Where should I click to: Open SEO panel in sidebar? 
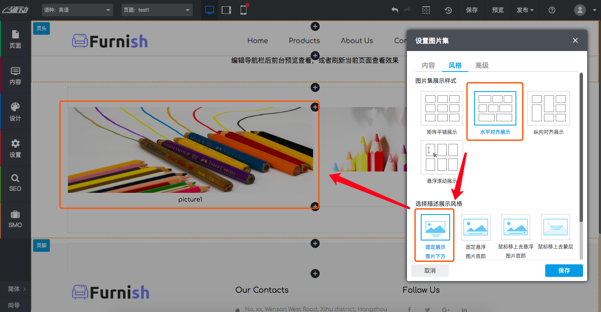[x=16, y=183]
